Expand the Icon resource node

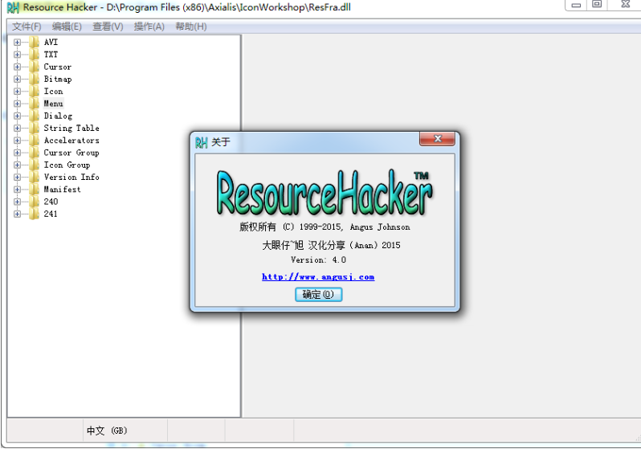pos(17,92)
